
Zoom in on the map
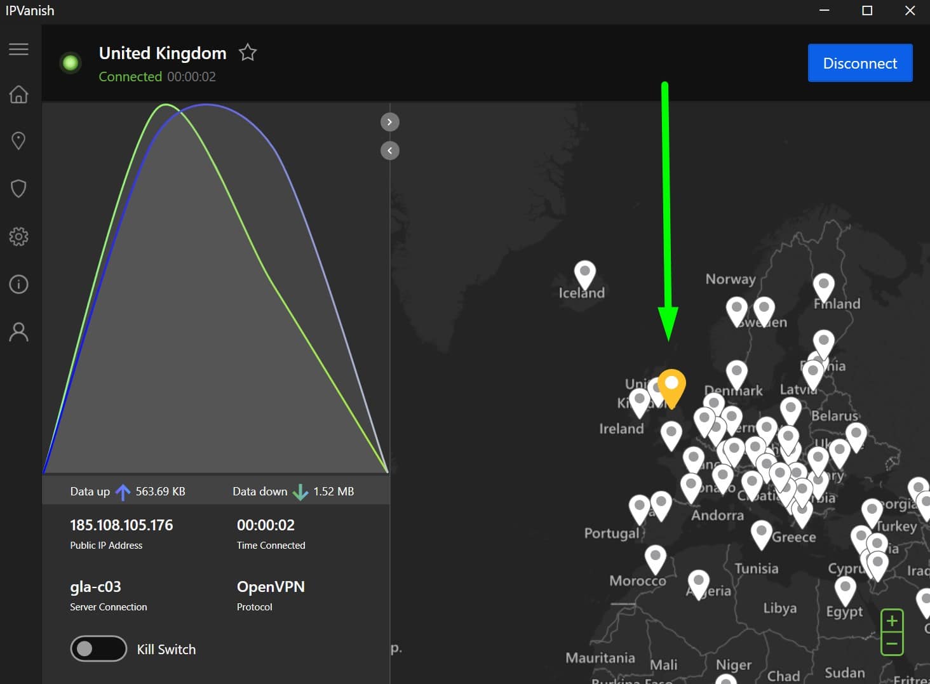(892, 620)
